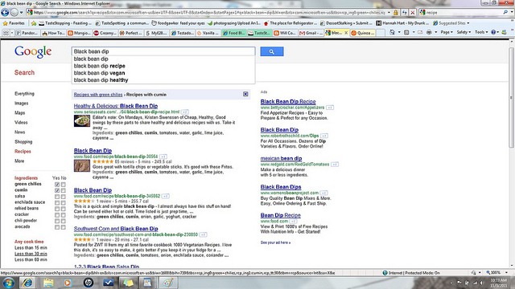Stop loading with the red X icon
515x289 pixels.
[413, 13]
